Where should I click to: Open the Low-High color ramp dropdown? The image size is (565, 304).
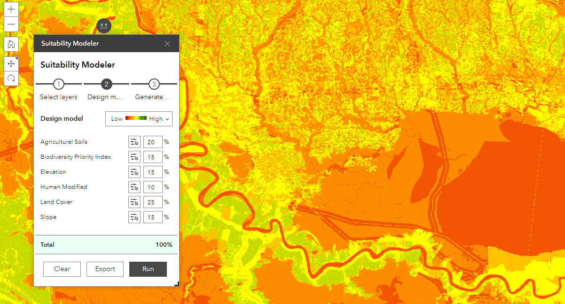click(139, 118)
